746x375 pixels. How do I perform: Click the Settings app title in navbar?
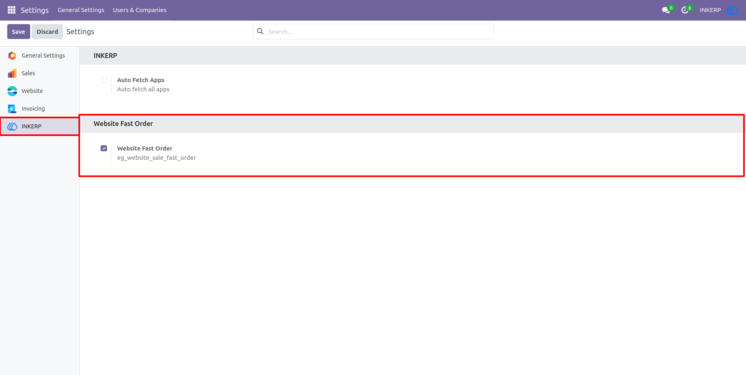[x=35, y=10]
